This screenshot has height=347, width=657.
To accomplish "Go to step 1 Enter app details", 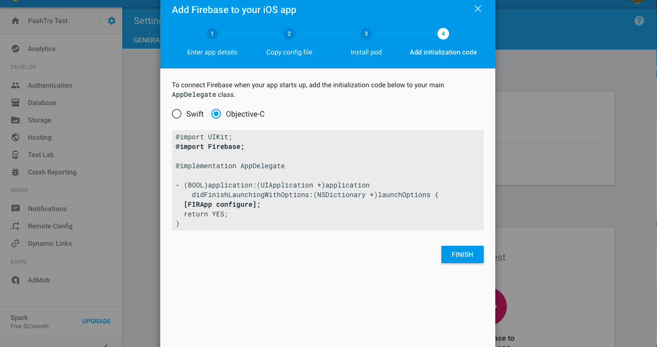I will pos(212,34).
